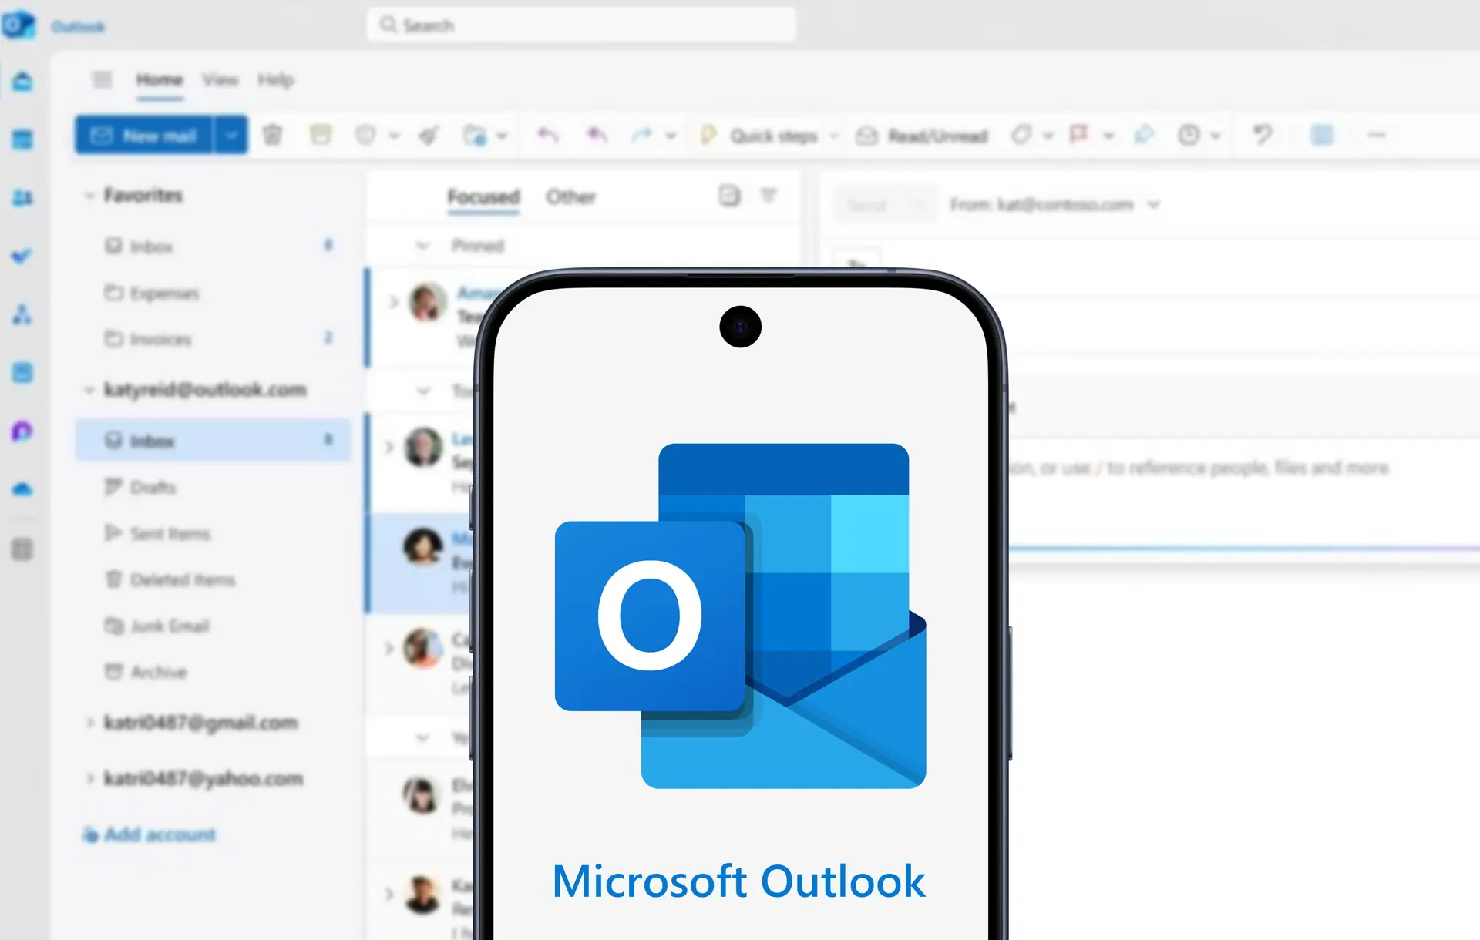The image size is (1480, 940).
Task: Open the From address dropdown
Action: pyautogui.click(x=1153, y=205)
